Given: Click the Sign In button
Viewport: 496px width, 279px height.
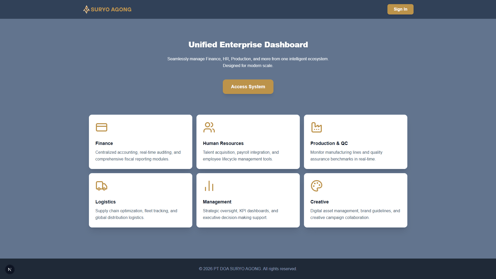Looking at the screenshot, I should 400,9.
